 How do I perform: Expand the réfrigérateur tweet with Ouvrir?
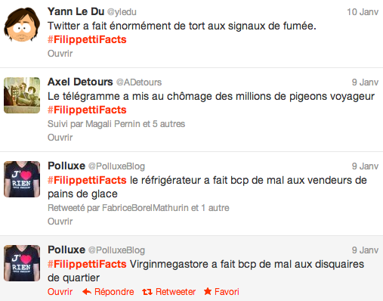point(60,222)
